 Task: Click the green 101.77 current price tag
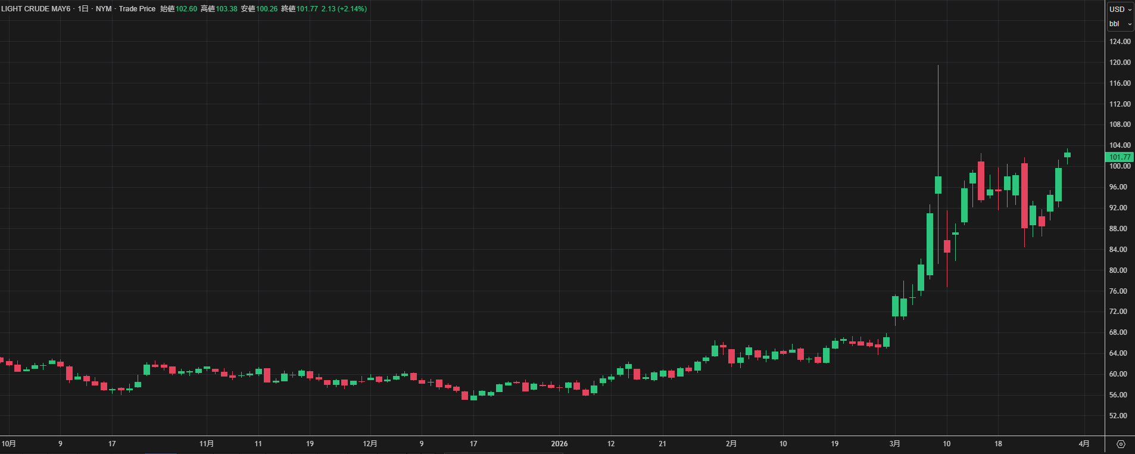click(x=1120, y=157)
